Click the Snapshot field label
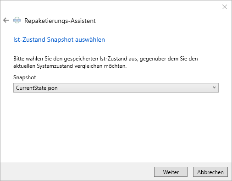This screenshot has height=181, width=232. click(x=24, y=77)
